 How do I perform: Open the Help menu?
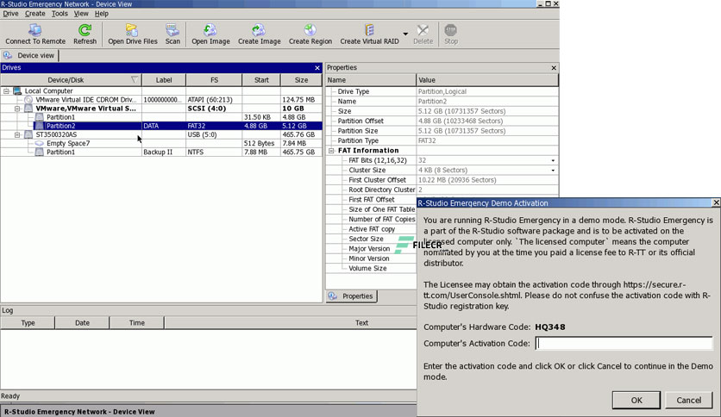click(x=101, y=13)
